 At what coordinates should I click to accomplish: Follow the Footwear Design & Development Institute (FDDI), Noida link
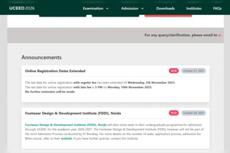[66, 125]
